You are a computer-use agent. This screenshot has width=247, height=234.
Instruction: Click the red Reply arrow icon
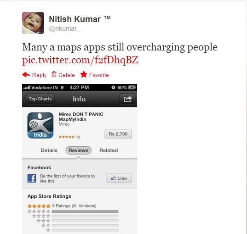26,75
